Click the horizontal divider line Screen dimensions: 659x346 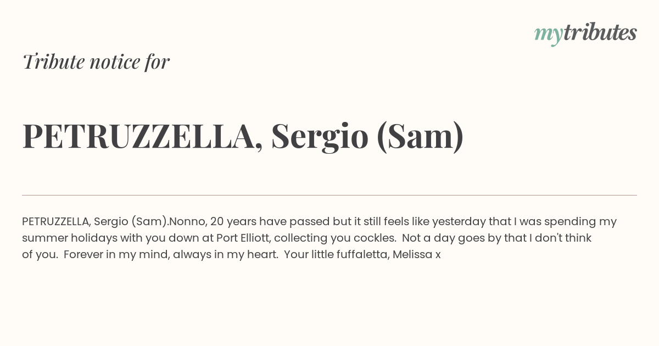tap(329, 195)
